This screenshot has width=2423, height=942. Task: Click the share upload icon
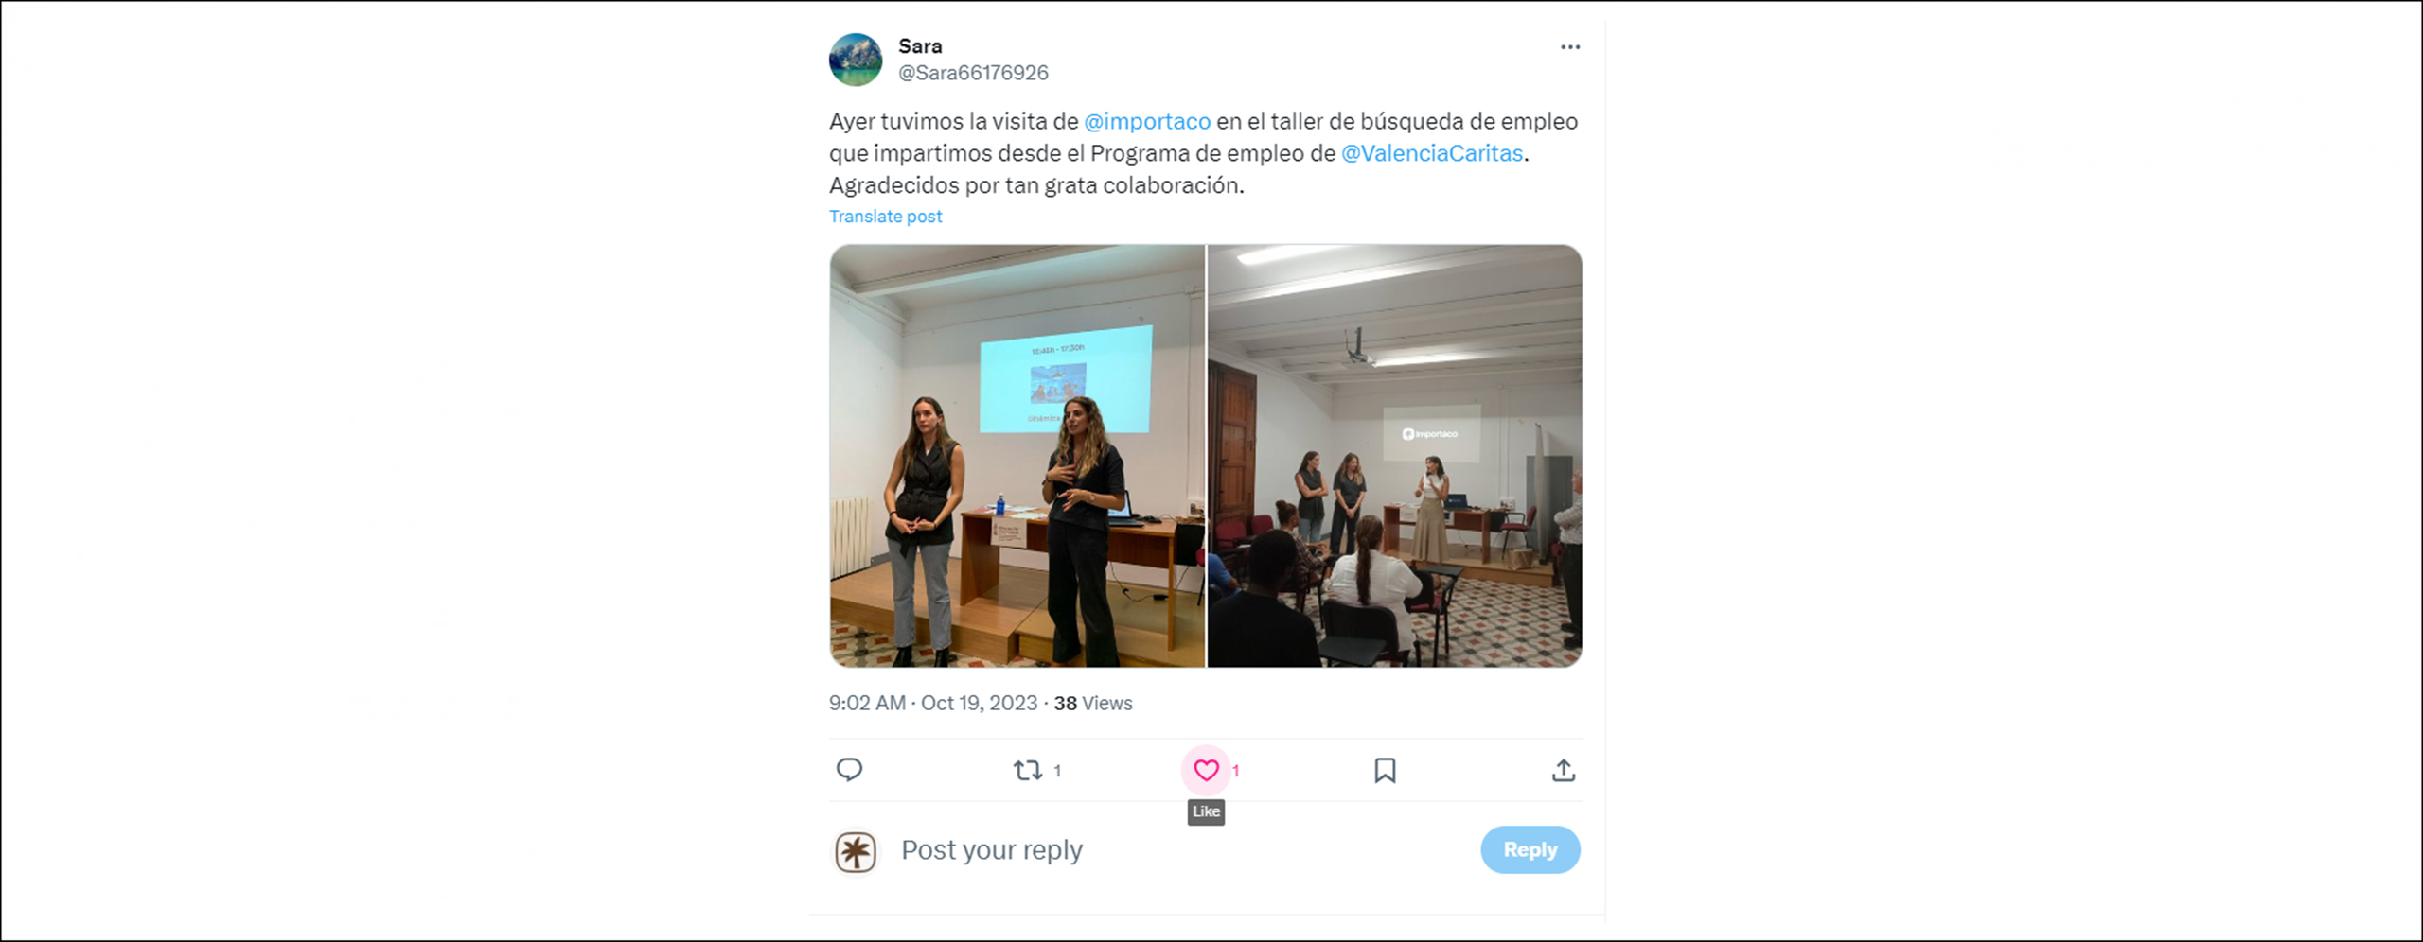pyautogui.click(x=1564, y=771)
